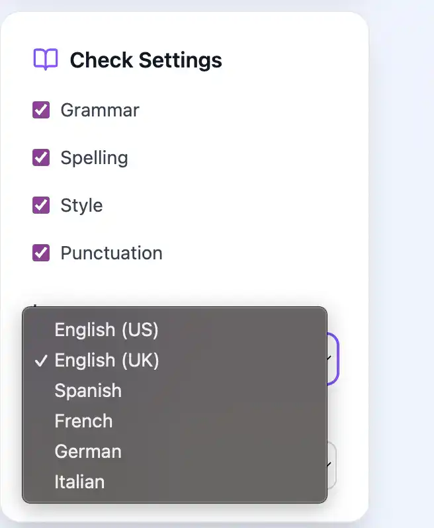Viewport: 434px width, 528px height.
Task: Click the Check Settings heading
Action: (146, 60)
